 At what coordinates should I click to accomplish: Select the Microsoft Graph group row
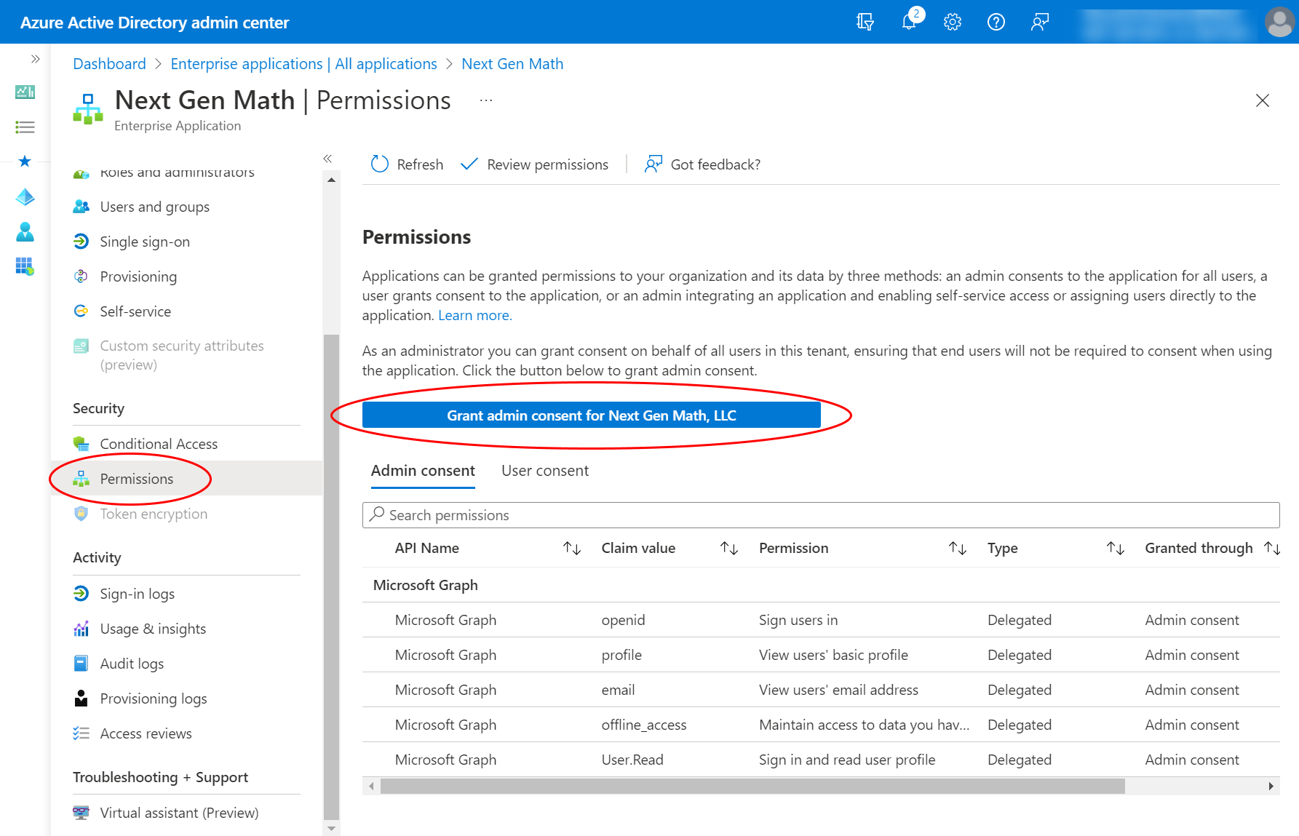click(821, 585)
